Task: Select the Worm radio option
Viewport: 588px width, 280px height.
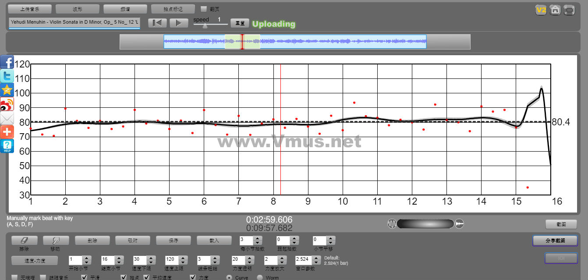Action: (x=260, y=277)
